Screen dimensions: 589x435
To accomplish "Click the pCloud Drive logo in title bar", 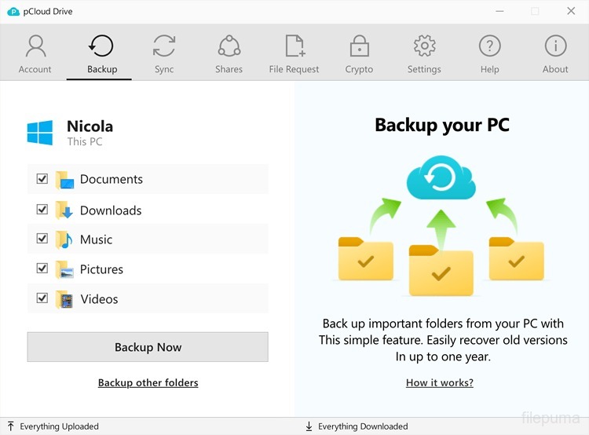I will pos(13,12).
